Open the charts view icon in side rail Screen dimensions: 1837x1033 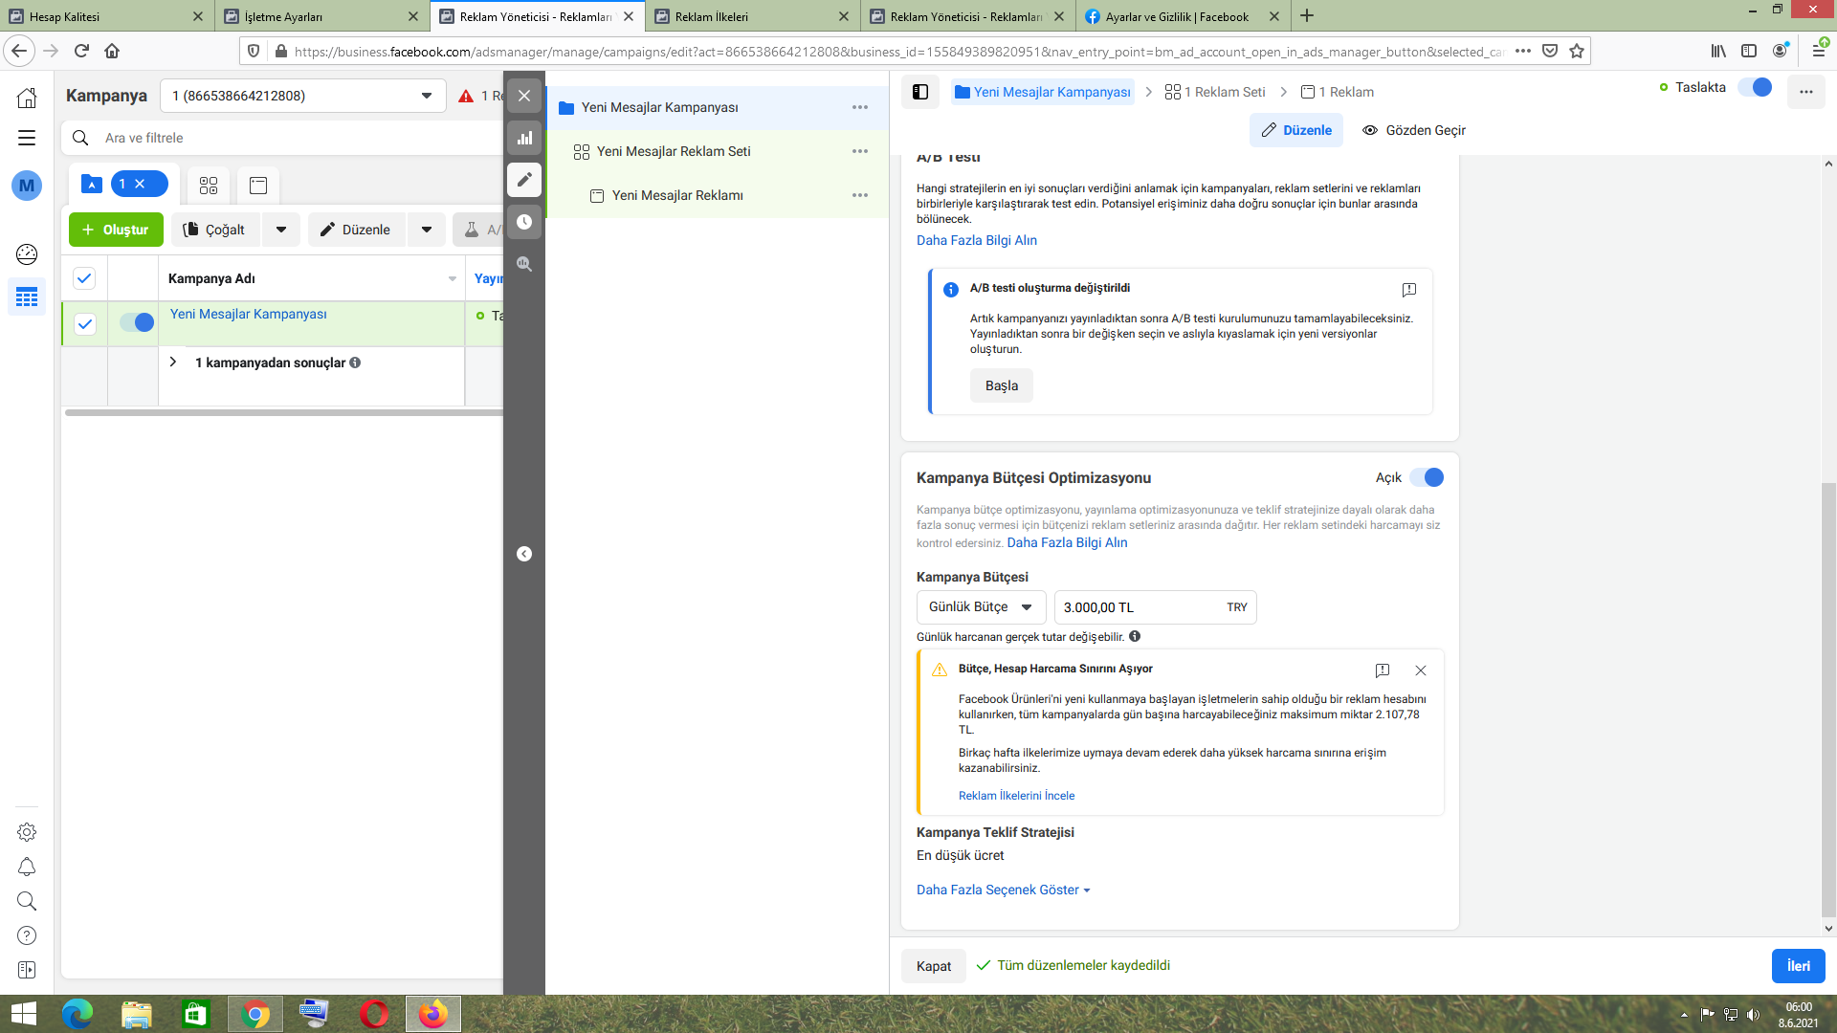[524, 138]
